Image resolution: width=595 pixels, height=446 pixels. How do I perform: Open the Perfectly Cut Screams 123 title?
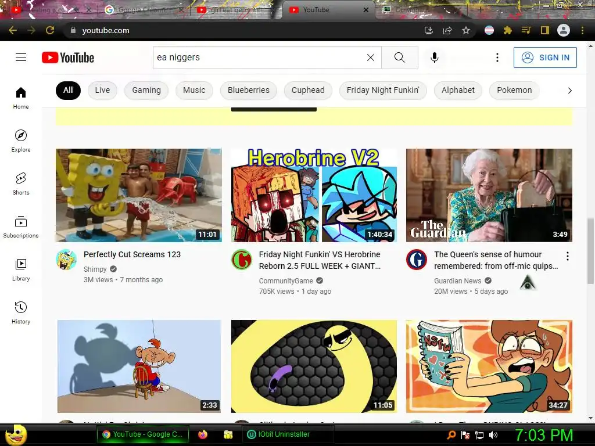(132, 254)
